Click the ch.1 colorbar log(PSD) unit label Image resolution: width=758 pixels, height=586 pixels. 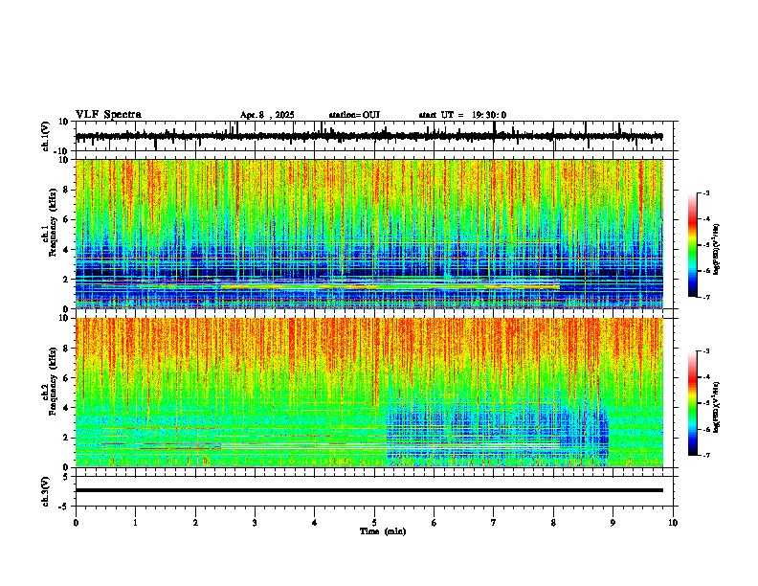[717, 250]
